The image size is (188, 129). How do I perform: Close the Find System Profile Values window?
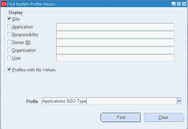pyautogui.click(x=184, y=4)
